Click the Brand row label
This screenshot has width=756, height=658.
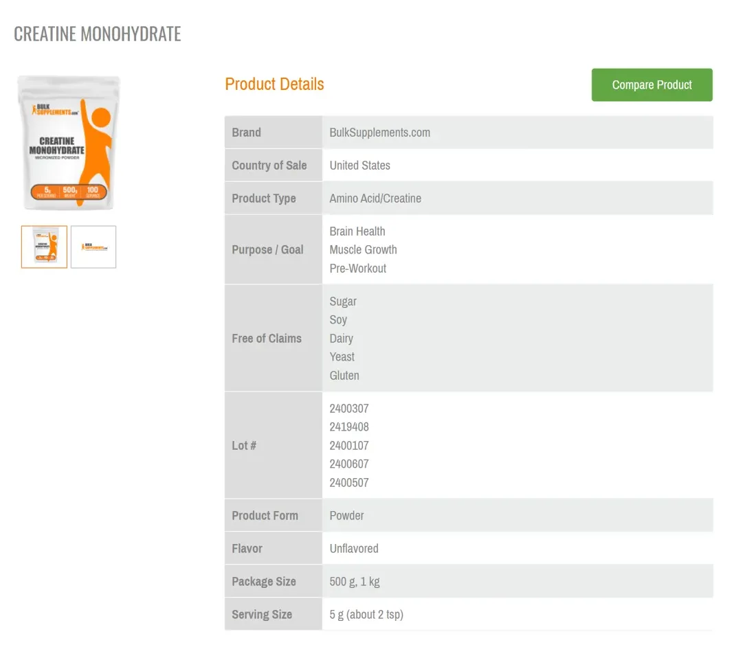coord(246,133)
